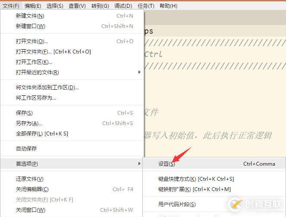Open 用户代码片段(S) entry
The height and width of the screenshot is (217, 286).
pyautogui.click(x=214, y=204)
